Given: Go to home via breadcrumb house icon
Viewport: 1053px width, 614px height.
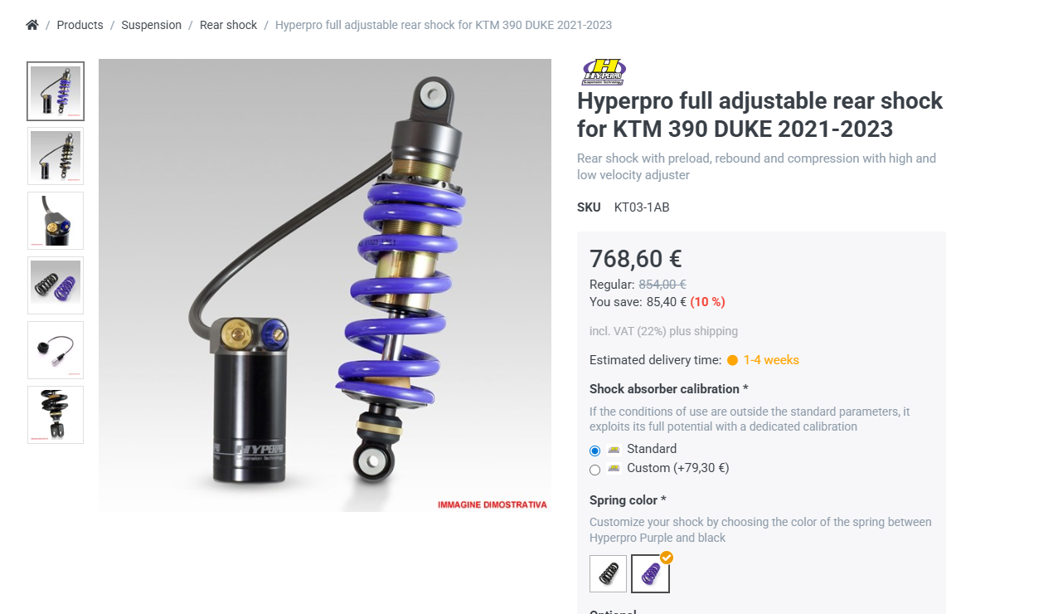Looking at the screenshot, I should pyautogui.click(x=32, y=25).
